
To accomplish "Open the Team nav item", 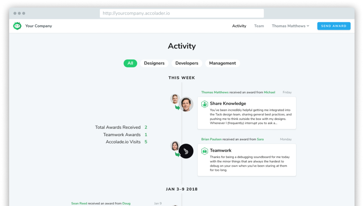I will [x=259, y=26].
